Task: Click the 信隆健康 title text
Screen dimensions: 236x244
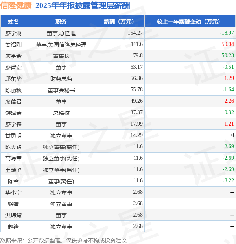Action: click(x=16, y=5)
